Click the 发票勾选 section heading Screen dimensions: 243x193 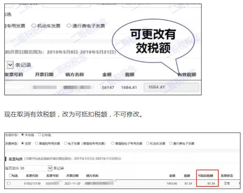pos(15,159)
